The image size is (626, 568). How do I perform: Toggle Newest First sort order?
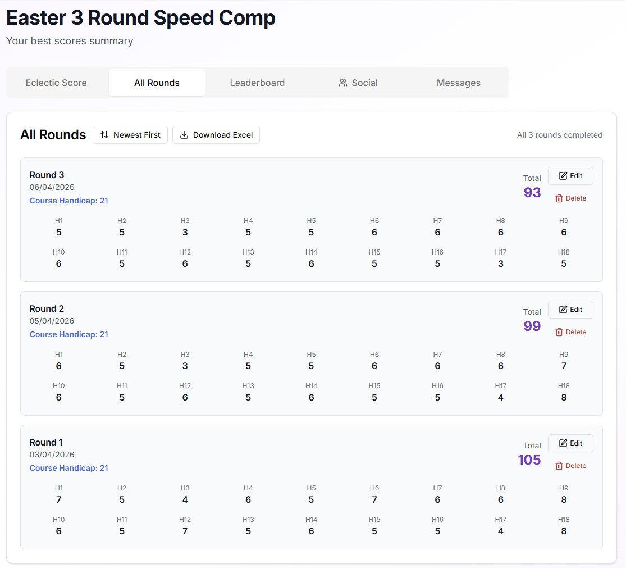[130, 135]
